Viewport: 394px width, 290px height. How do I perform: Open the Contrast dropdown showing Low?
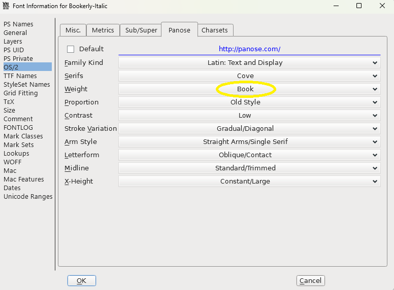click(x=249, y=116)
